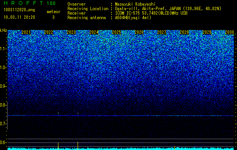Click the meteor label
Screen dimensions: 237x150
pos(54,12)
